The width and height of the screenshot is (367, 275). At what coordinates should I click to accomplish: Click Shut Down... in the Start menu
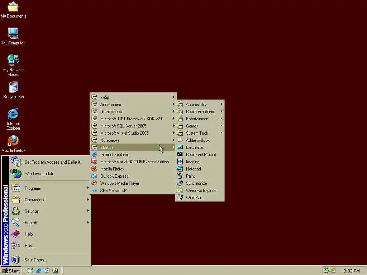point(50,260)
